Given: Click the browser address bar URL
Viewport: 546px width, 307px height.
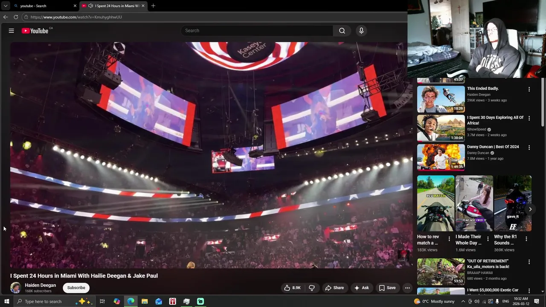Looking at the screenshot, I should pyautogui.click(x=76, y=17).
